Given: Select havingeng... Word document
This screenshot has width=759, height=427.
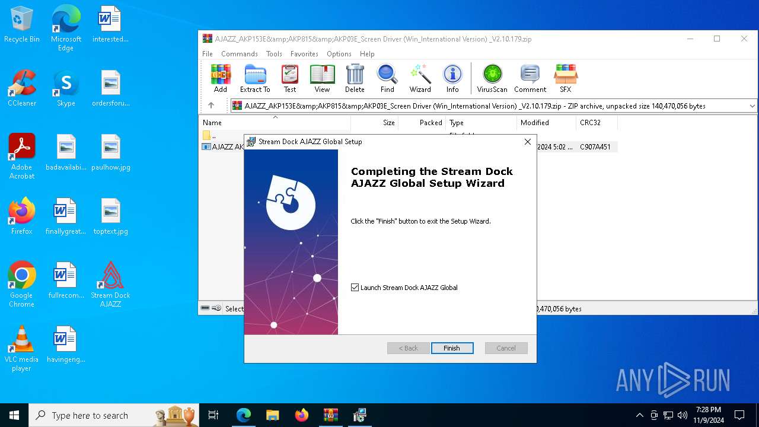Looking at the screenshot, I should click(66, 345).
